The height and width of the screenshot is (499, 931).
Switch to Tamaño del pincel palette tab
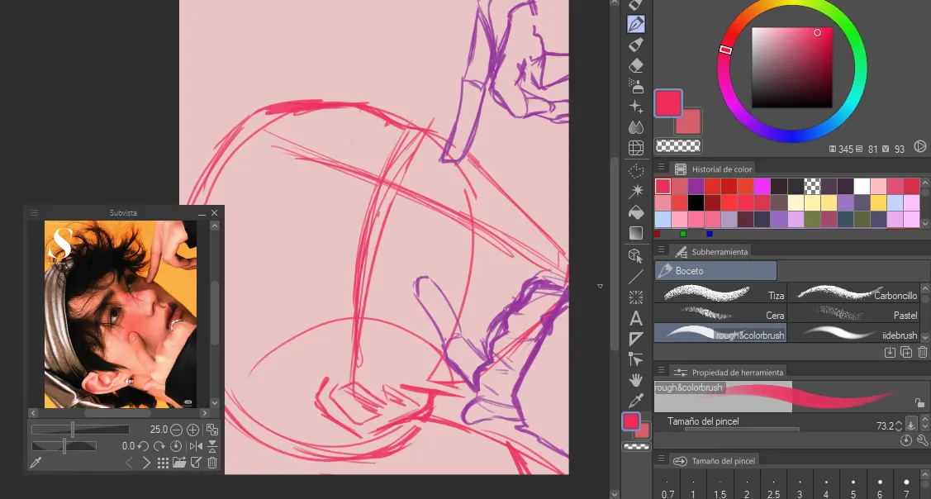pyautogui.click(x=715, y=460)
